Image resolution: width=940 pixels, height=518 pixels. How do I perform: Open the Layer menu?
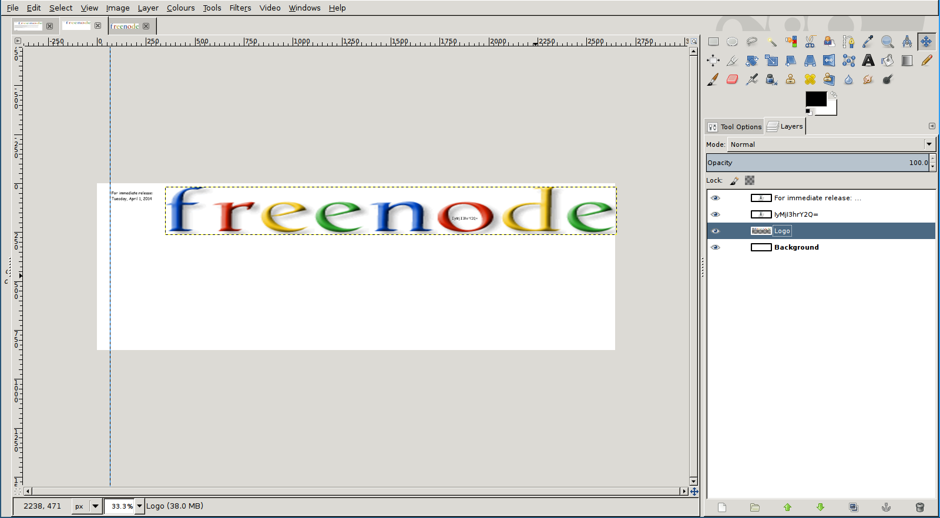pos(148,8)
